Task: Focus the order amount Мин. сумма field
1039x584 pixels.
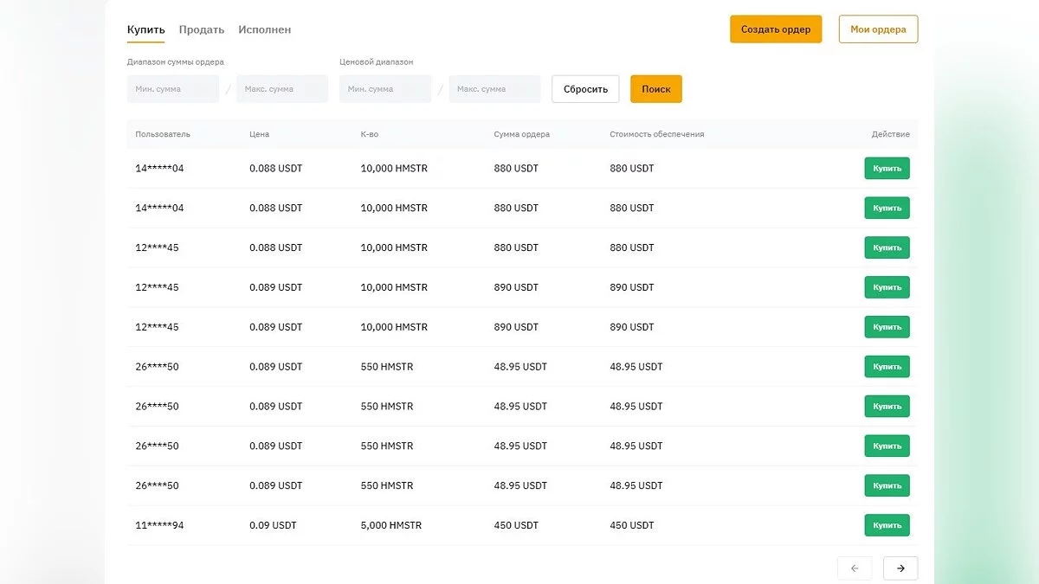Action: point(173,89)
